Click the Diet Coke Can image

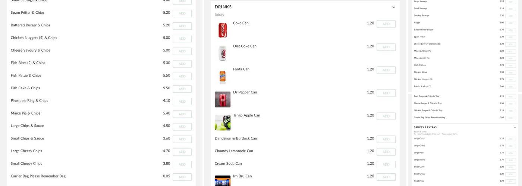223,54
